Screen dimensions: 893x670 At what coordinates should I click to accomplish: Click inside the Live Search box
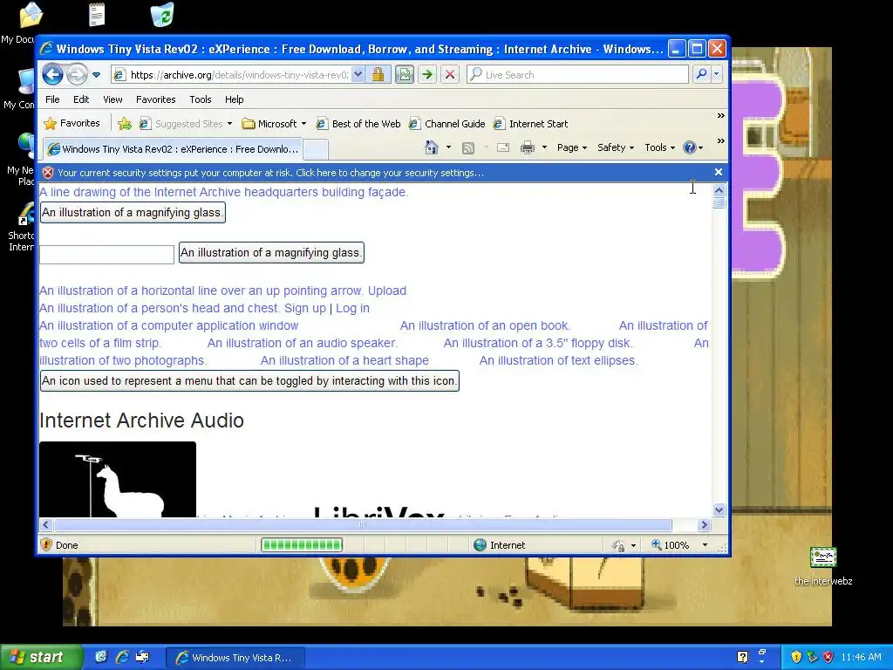coord(577,75)
